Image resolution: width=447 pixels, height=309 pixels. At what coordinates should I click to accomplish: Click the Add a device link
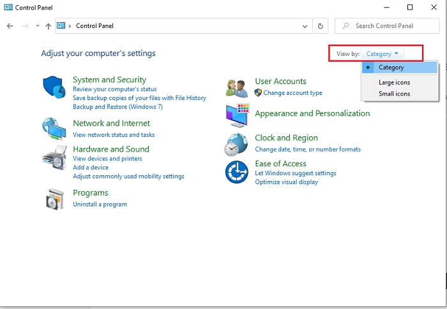tap(91, 168)
